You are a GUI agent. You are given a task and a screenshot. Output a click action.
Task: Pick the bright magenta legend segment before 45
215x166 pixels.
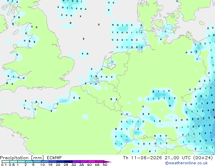point(92,162)
